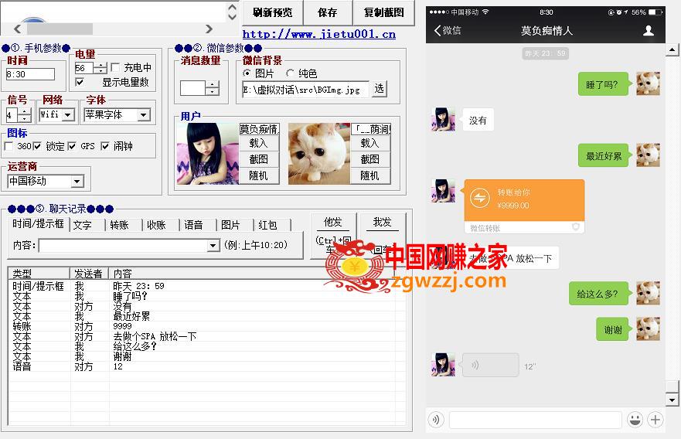
Task: Click the 保存 button
Action: coord(328,12)
